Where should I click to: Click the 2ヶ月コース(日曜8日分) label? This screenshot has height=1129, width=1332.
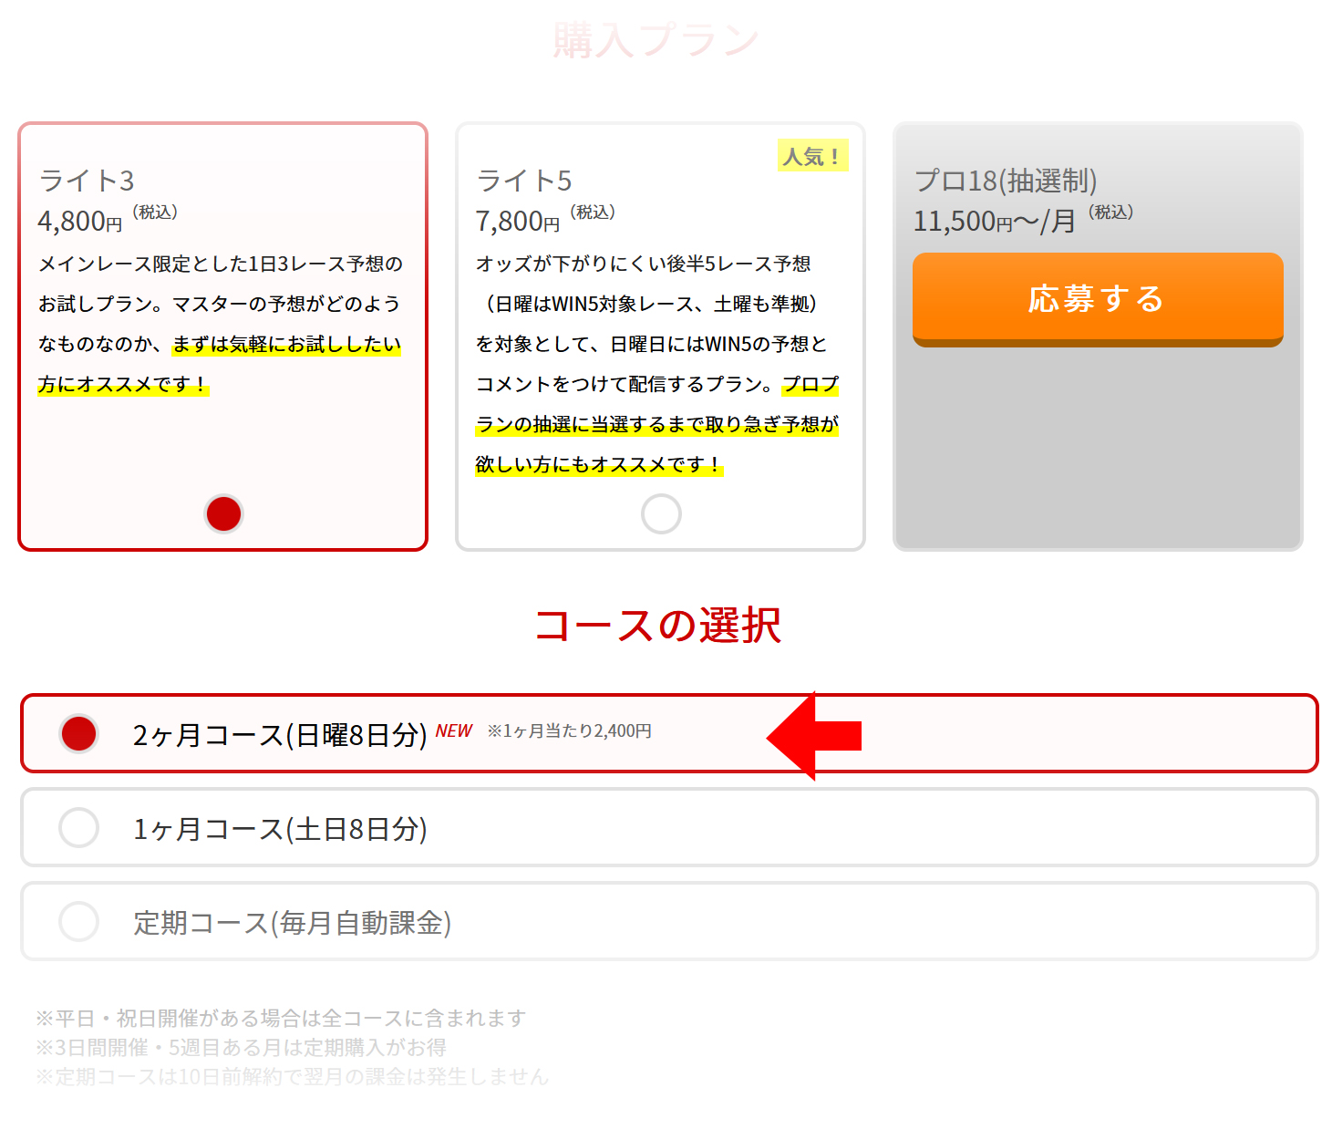(x=279, y=735)
